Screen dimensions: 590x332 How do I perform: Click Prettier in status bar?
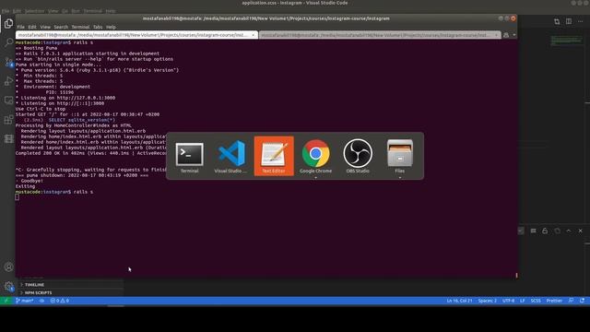(x=554, y=301)
